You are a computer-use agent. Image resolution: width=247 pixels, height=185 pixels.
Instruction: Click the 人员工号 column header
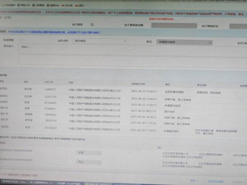[48, 82]
